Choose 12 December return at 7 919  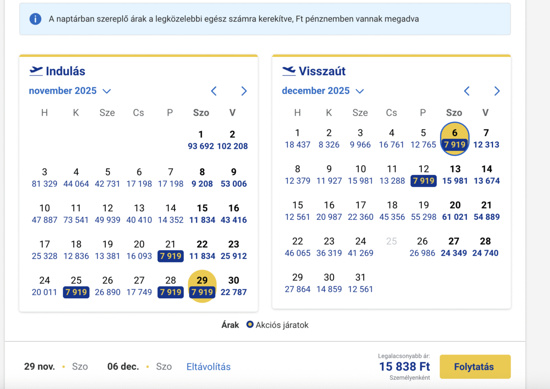(423, 175)
